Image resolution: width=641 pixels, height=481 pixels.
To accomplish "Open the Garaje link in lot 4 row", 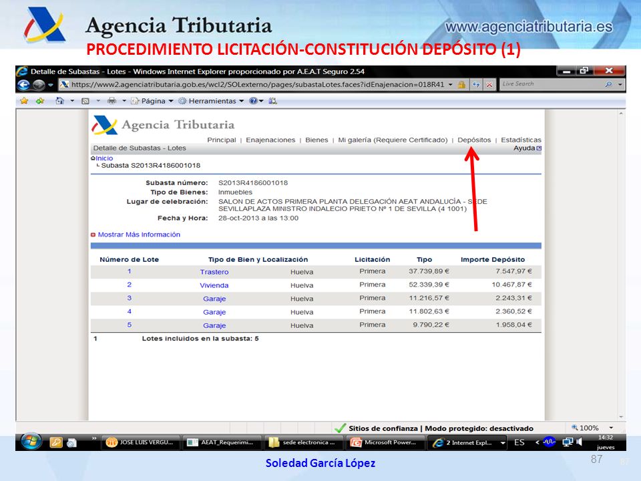I will [x=214, y=312].
